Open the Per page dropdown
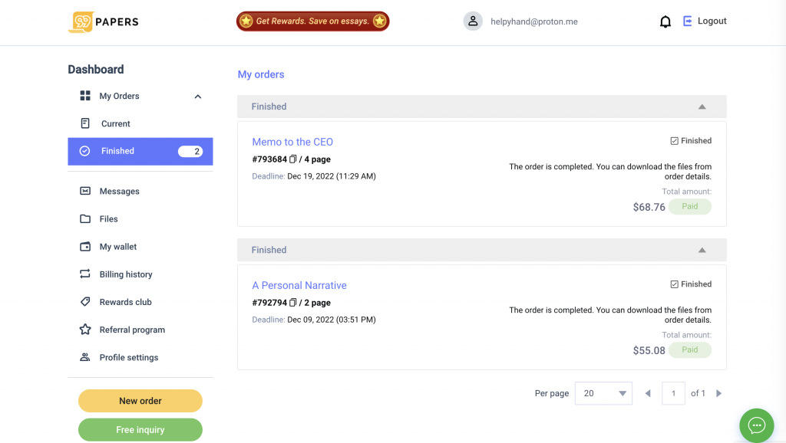786x443 pixels. [x=603, y=393]
